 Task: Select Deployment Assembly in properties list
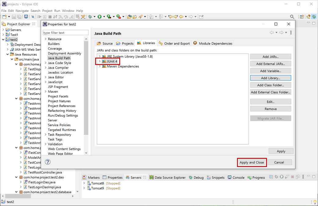tap(65, 53)
